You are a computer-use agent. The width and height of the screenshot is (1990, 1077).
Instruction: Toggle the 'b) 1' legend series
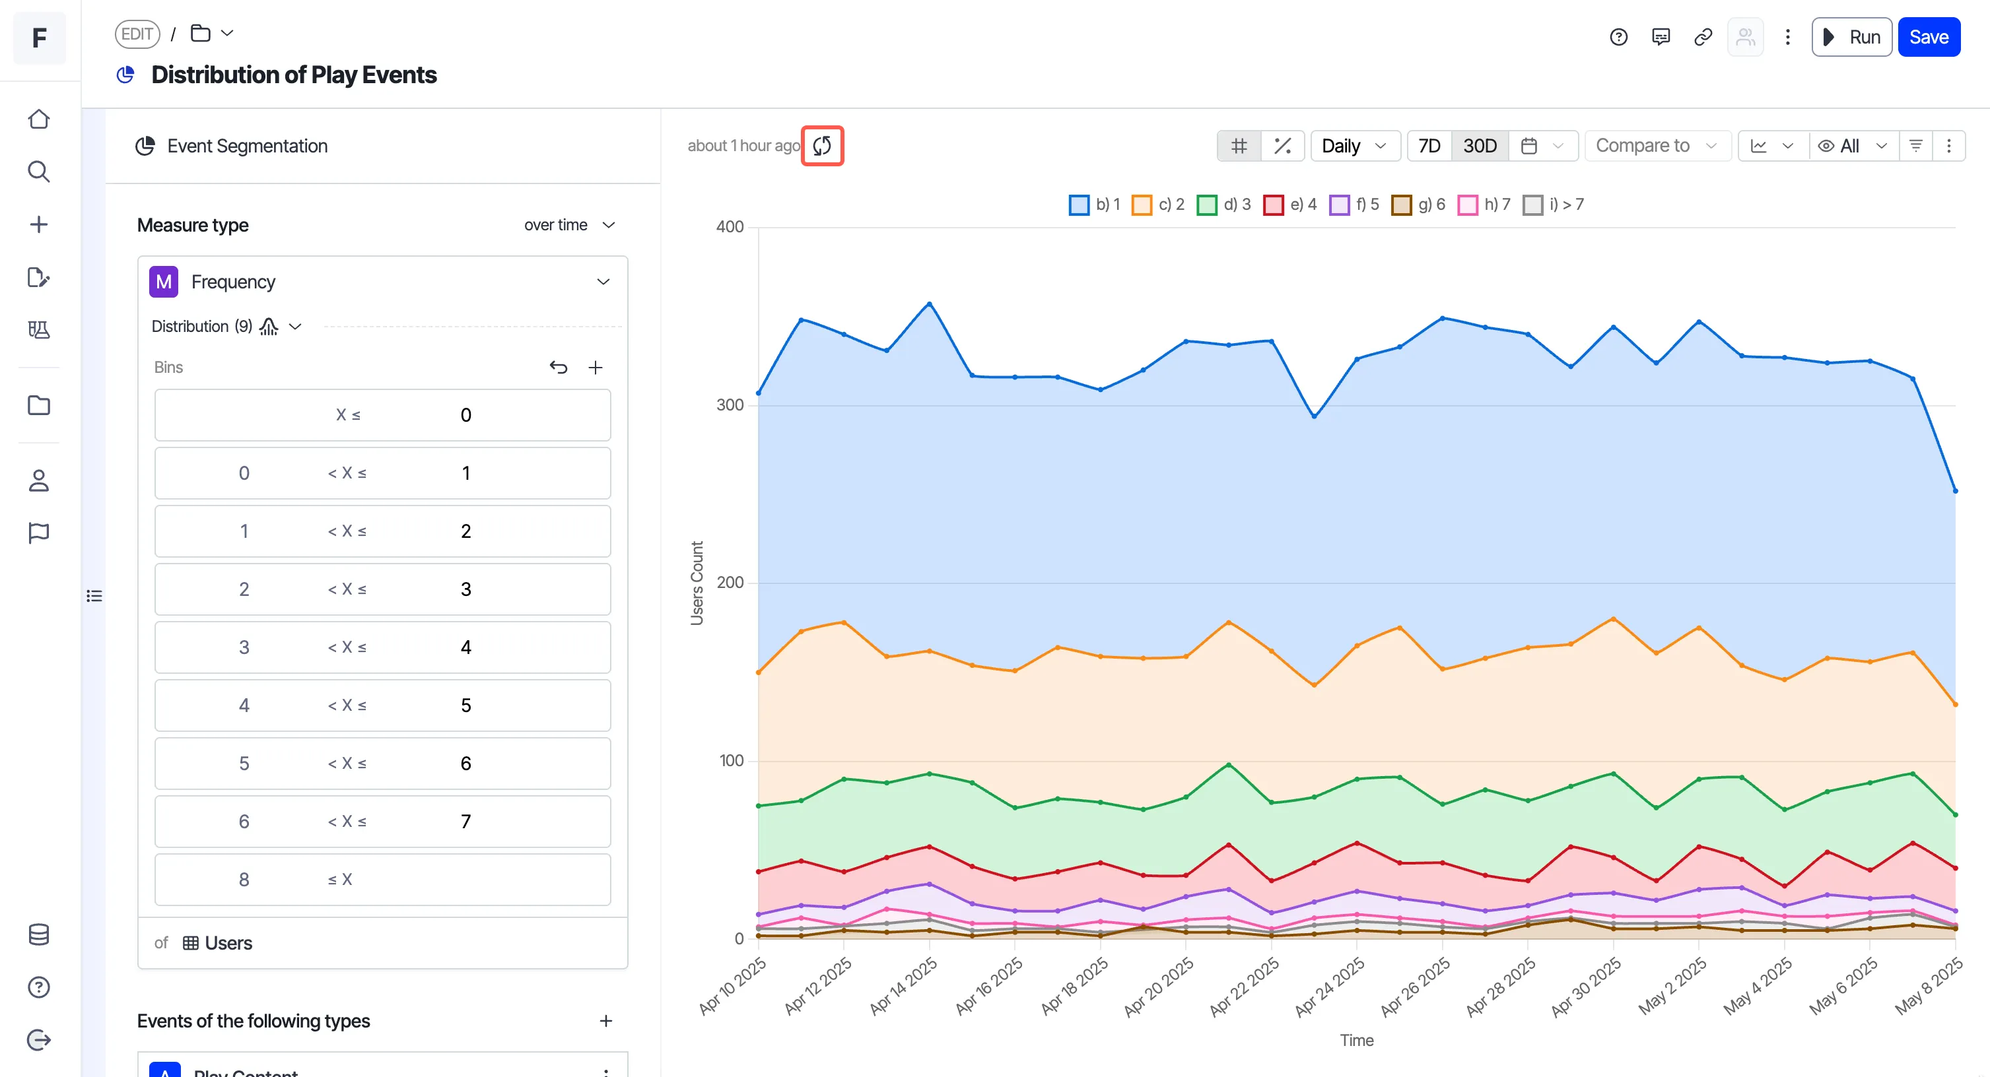pos(1094,205)
